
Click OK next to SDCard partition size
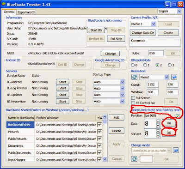click(x=169, y=133)
